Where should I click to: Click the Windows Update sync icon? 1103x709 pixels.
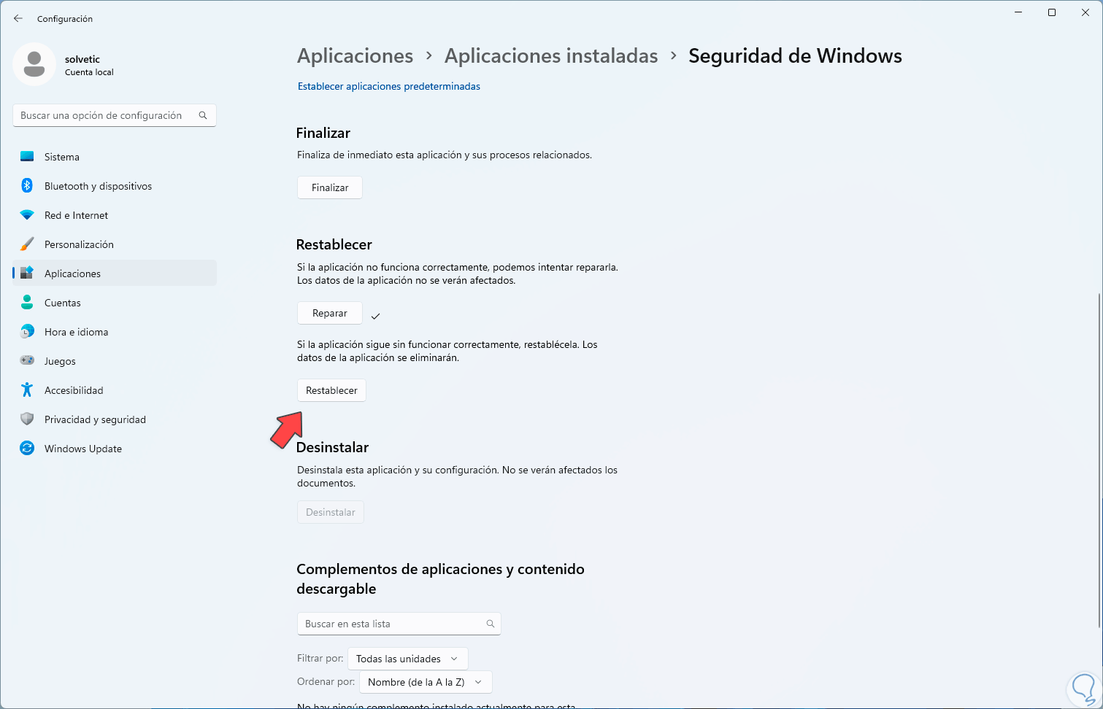tap(27, 449)
